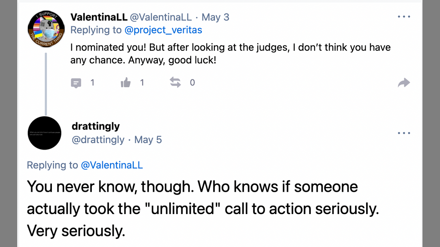
Task: Click the drattingly display name
Action: pos(96,126)
